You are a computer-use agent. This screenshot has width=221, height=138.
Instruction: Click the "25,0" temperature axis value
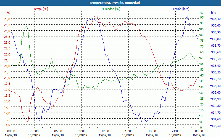coord(7,19)
